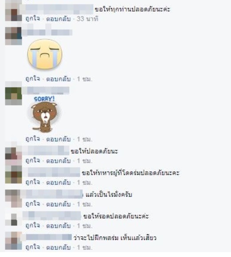231x257 pixels.
Task: Click ถูกใจ under the crying emoji
Action: (33, 79)
